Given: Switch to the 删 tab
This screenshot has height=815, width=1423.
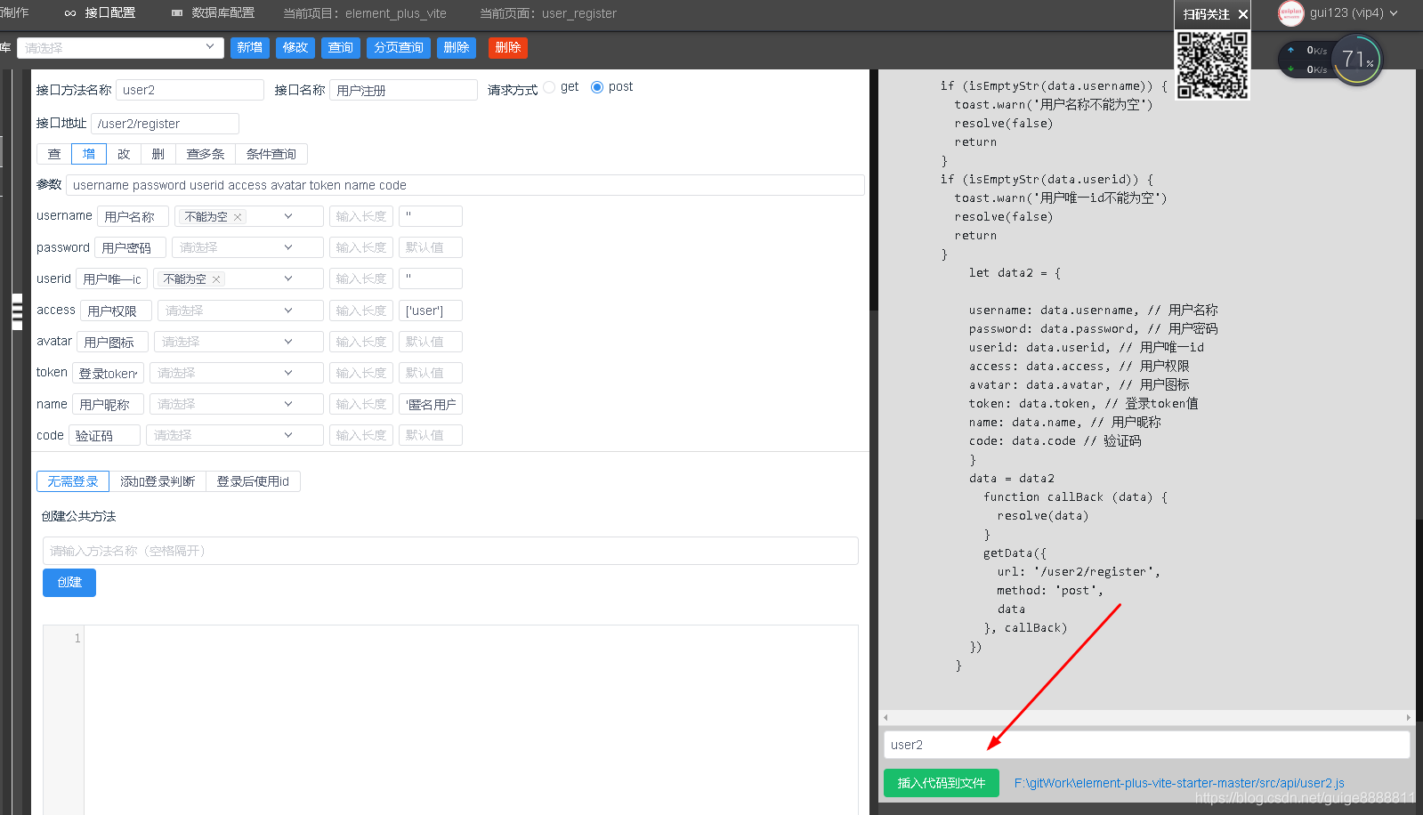Looking at the screenshot, I should (158, 154).
